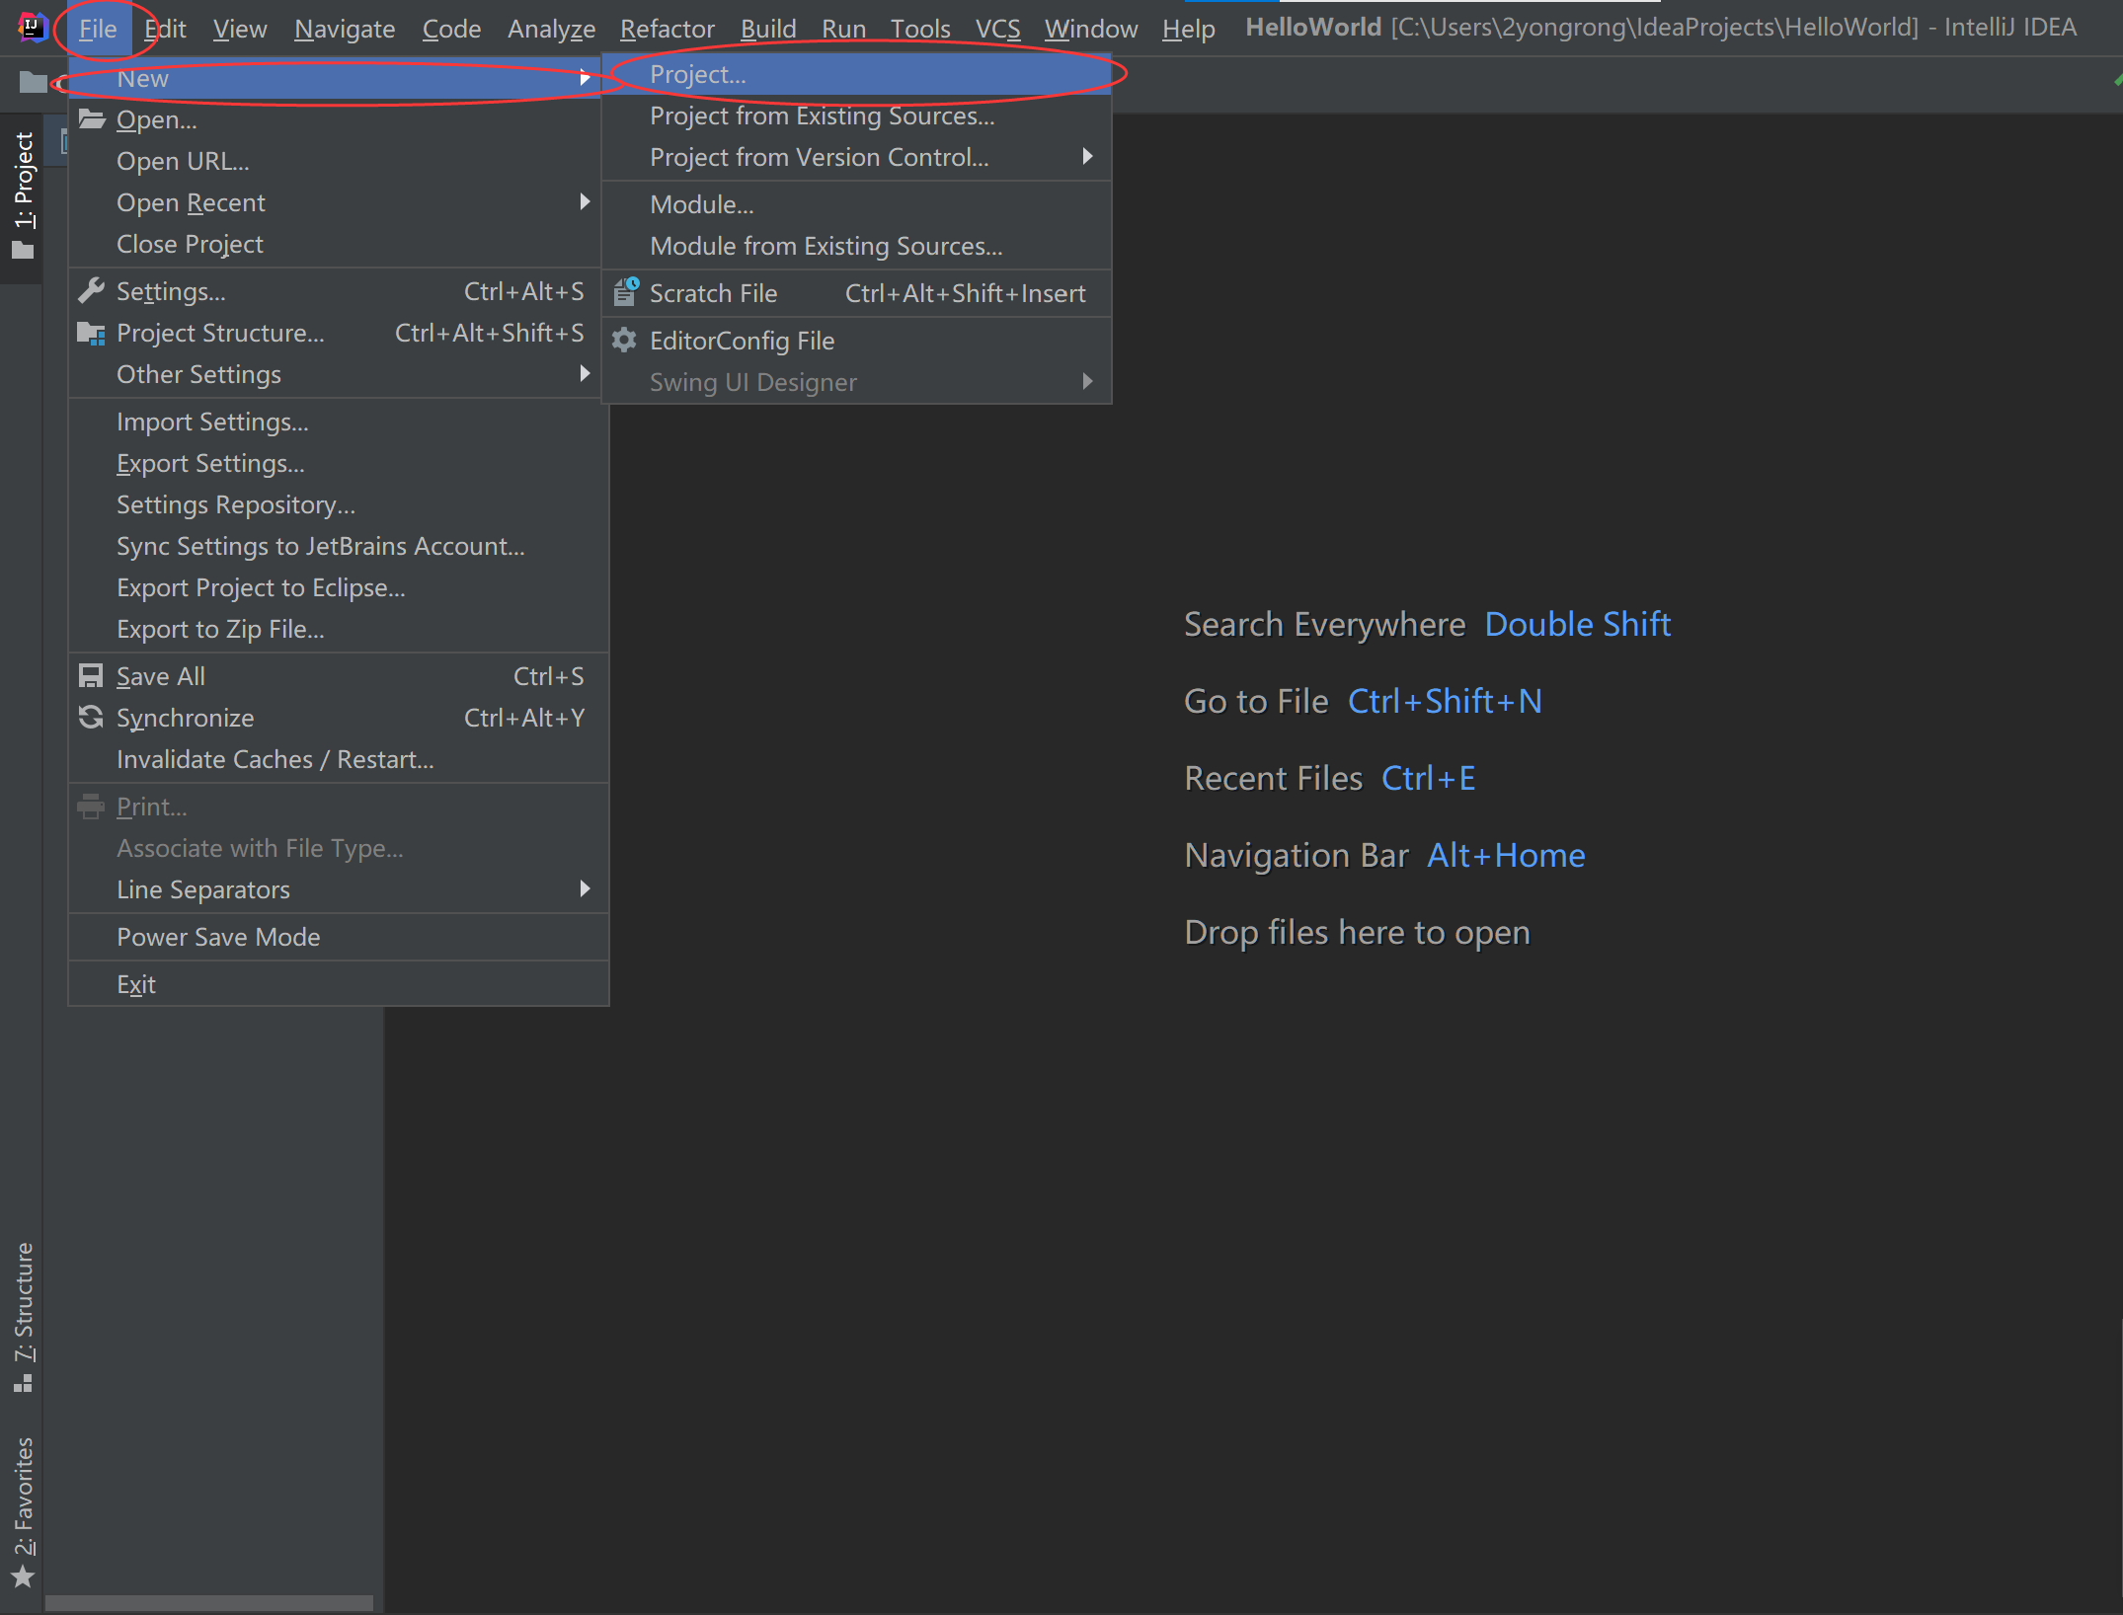
Task: Toggle the 1: Project tool window
Action: coord(24,193)
